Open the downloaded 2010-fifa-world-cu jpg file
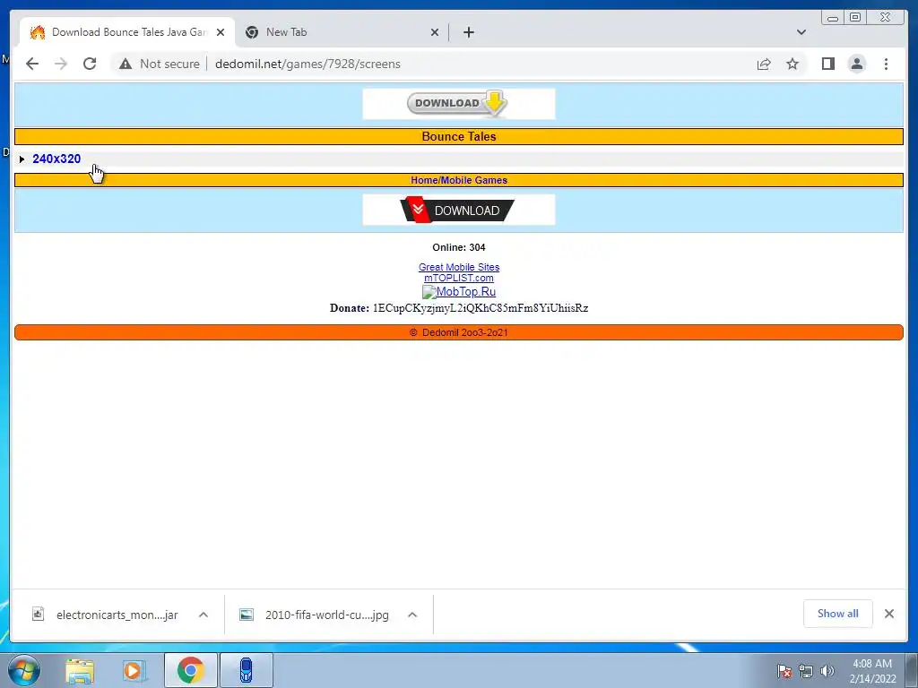The width and height of the screenshot is (918, 688). [x=326, y=615]
